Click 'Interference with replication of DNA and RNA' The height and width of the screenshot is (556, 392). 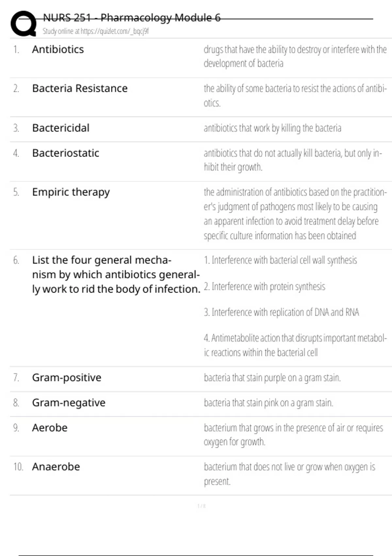pyautogui.click(x=281, y=312)
